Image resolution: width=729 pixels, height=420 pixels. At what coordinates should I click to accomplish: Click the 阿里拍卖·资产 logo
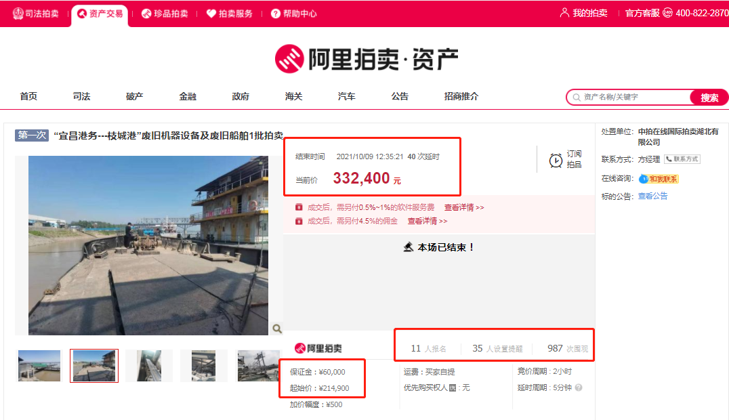click(367, 59)
